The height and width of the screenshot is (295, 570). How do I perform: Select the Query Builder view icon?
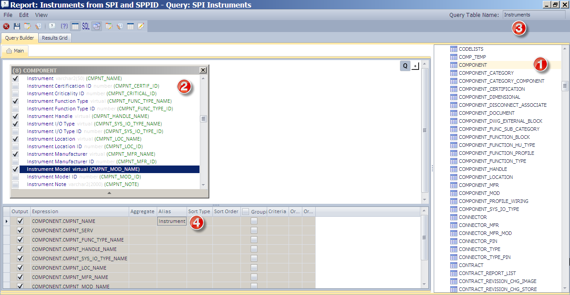[96, 26]
